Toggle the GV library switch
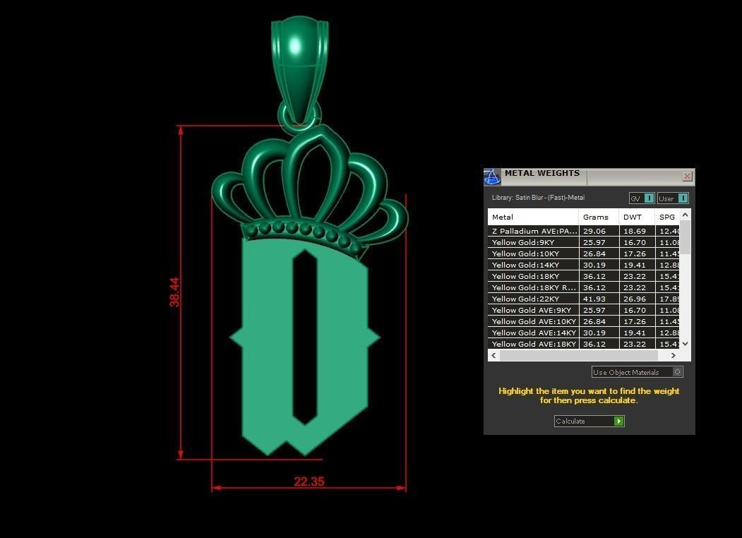This screenshot has height=538, width=742. [642, 198]
